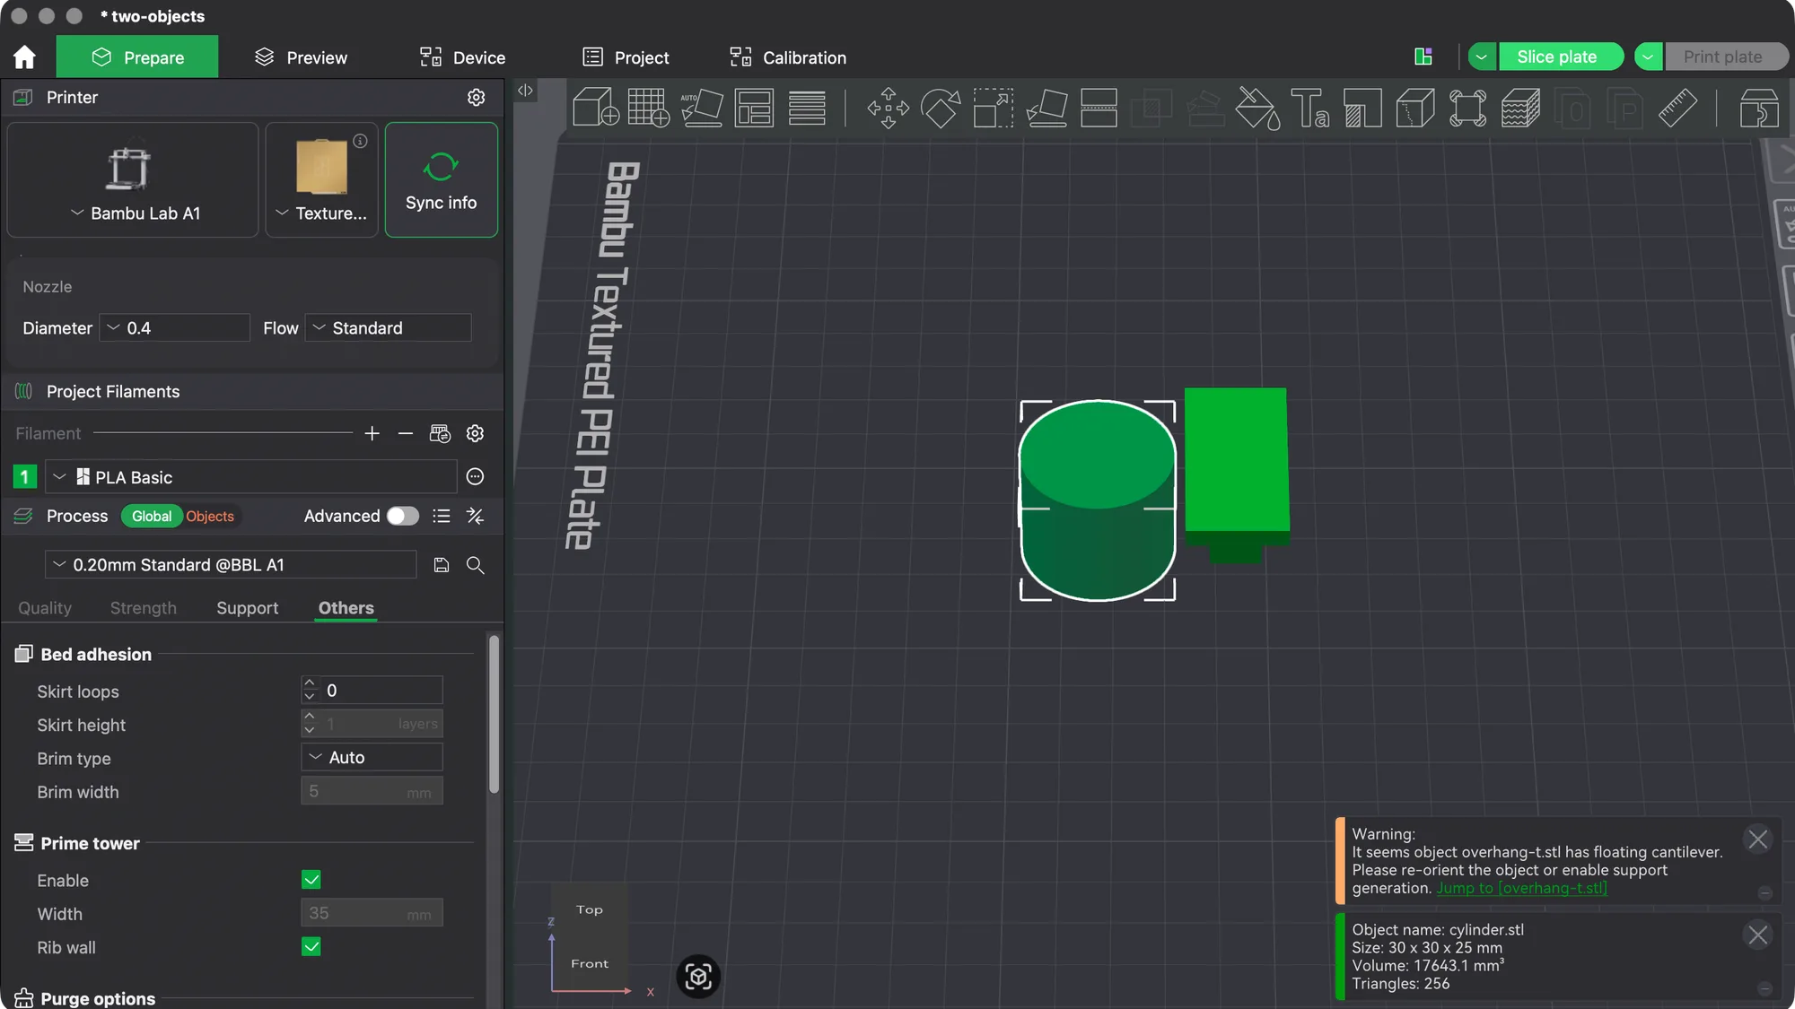The width and height of the screenshot is (1795, 1009).
Task: Increase Skirt loops with up arrow
Action: (x=310, y=683)
